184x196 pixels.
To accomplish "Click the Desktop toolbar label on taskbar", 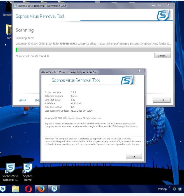I will coord(162,189).
